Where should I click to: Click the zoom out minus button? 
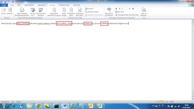coord(176,102)
